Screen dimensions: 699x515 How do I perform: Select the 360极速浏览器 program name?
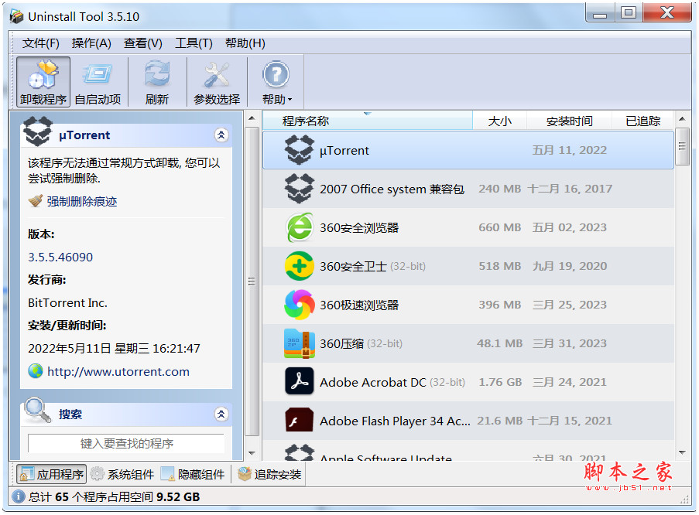click(x=359, y=305)
